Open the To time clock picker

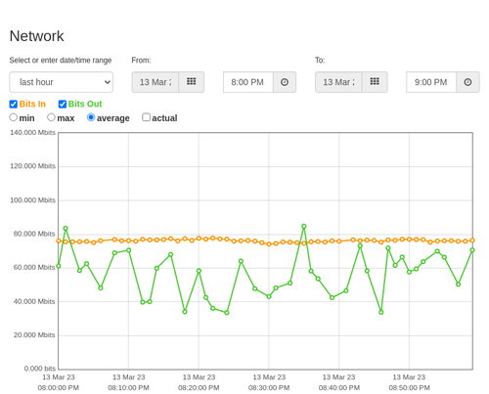point(467,82)
